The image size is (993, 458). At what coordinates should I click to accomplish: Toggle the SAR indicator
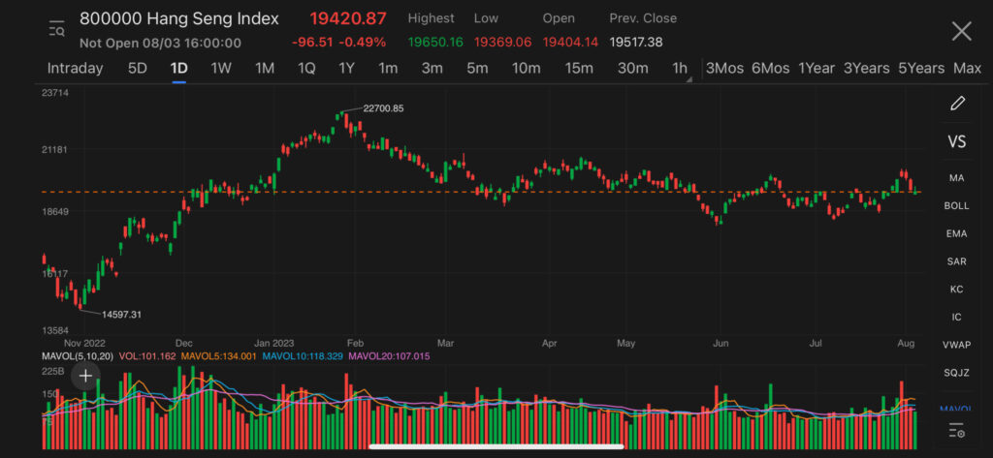[x=956, y=261]
